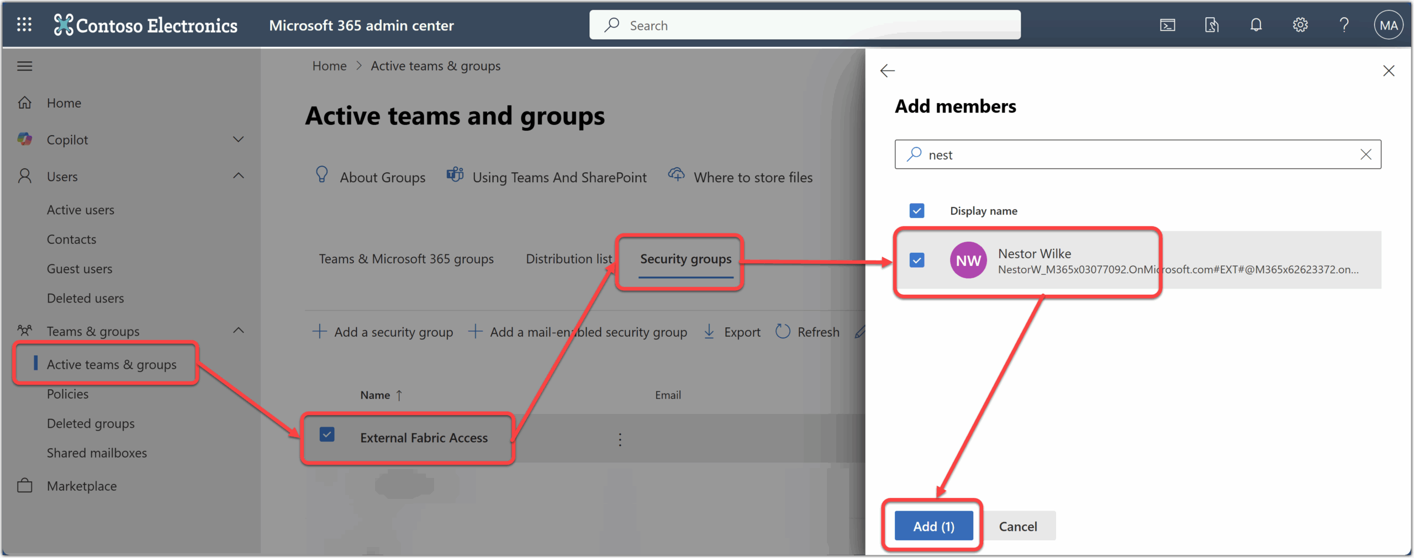The width and height of the screenshot is (1414, 558).
Task: Open the app launcher waffle icon
Action: 24,25
